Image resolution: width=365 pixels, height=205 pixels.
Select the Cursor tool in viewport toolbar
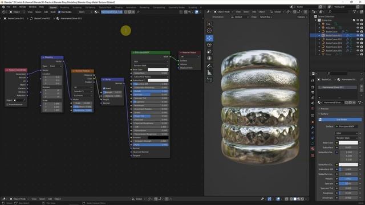[209, 30]
